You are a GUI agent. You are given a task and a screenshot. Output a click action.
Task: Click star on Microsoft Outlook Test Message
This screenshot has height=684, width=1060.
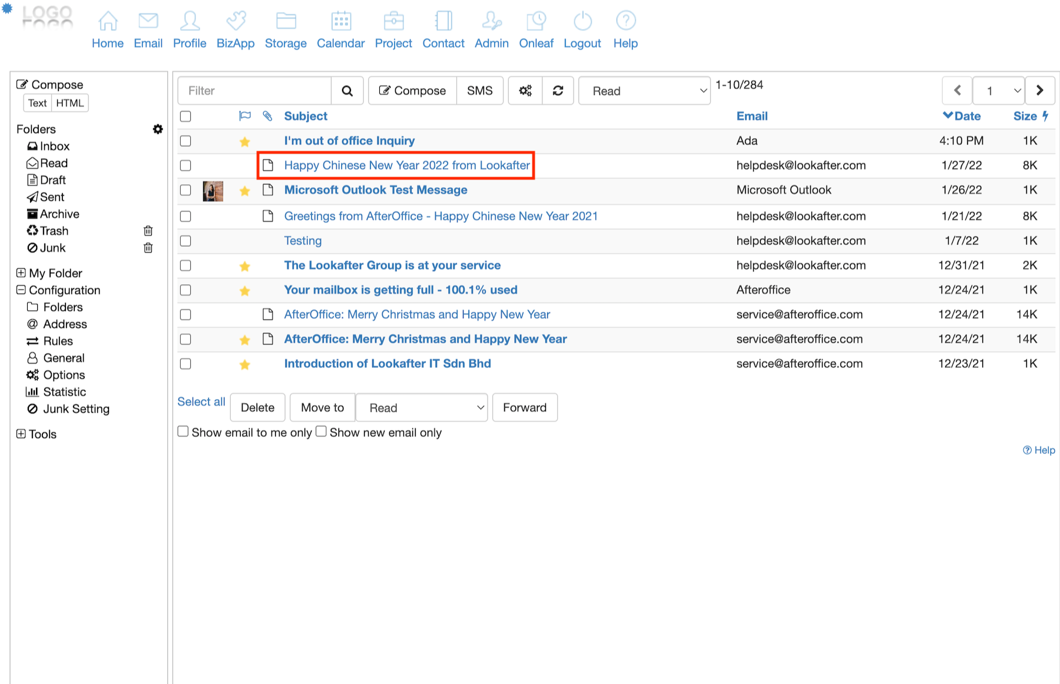click(x=245, y=191)
